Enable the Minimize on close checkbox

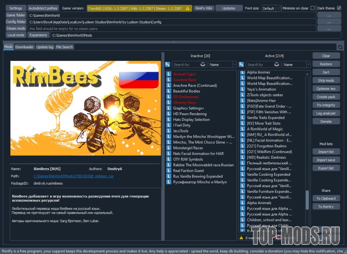[312, 8]
